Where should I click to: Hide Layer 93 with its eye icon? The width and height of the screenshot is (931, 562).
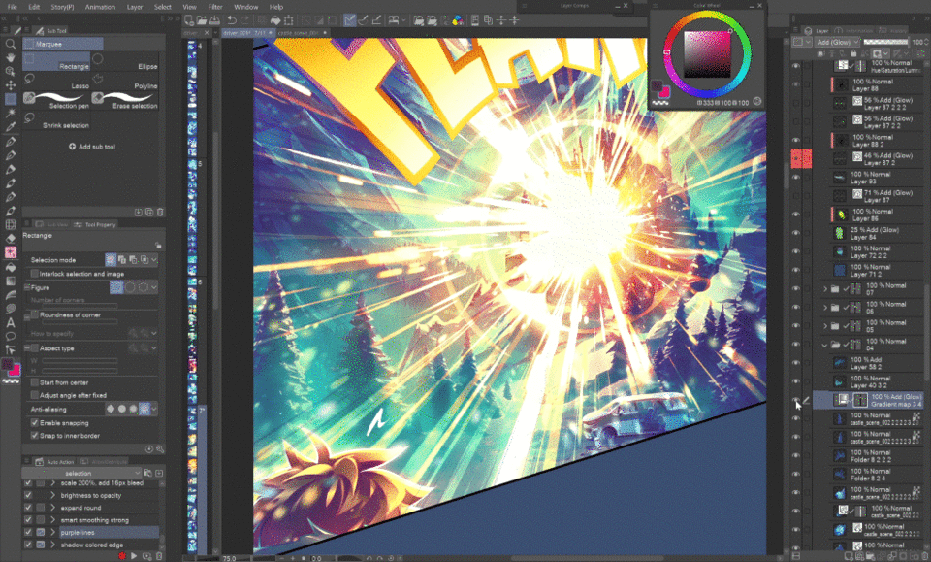click(796, 176)
